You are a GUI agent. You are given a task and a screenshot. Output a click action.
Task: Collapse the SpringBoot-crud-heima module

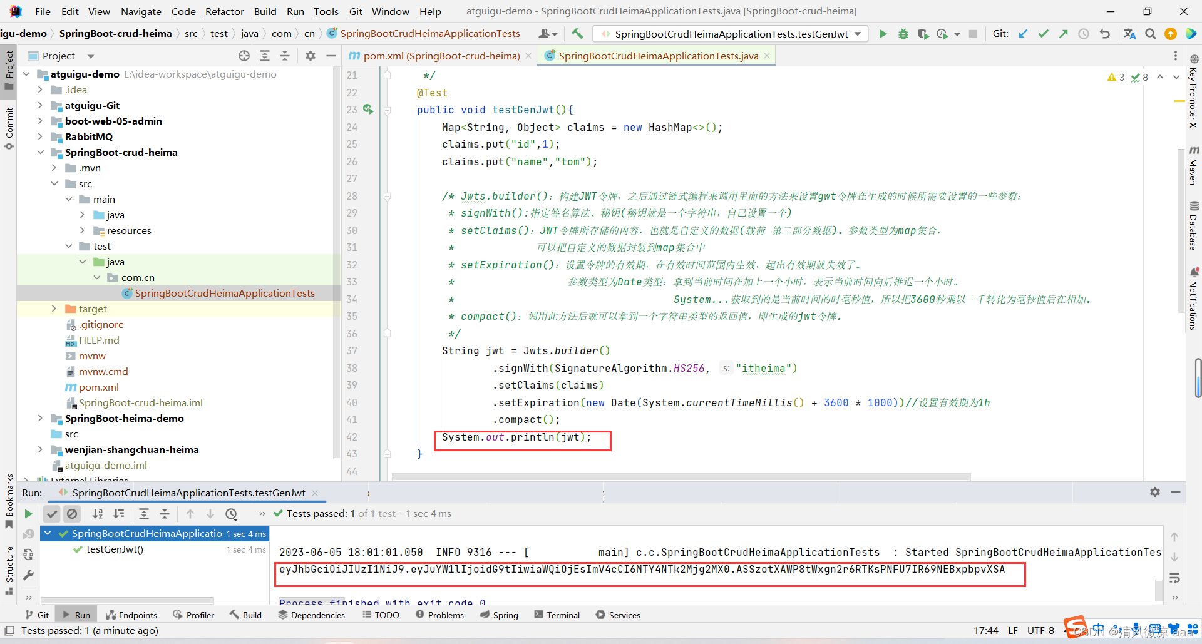[x=40, y=153]
